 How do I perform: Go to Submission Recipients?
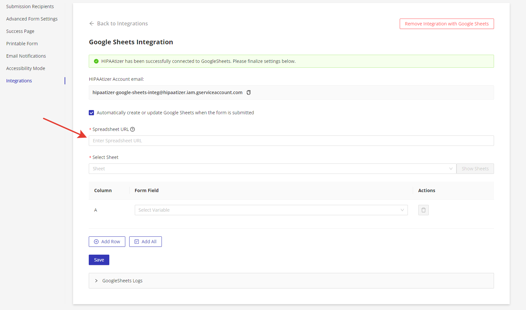tap(30, 6)
